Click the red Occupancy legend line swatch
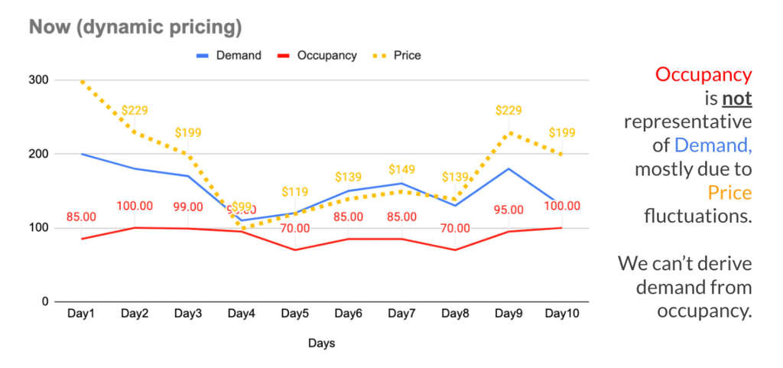Screen dimensions: 783x368 tap(284, 55)
